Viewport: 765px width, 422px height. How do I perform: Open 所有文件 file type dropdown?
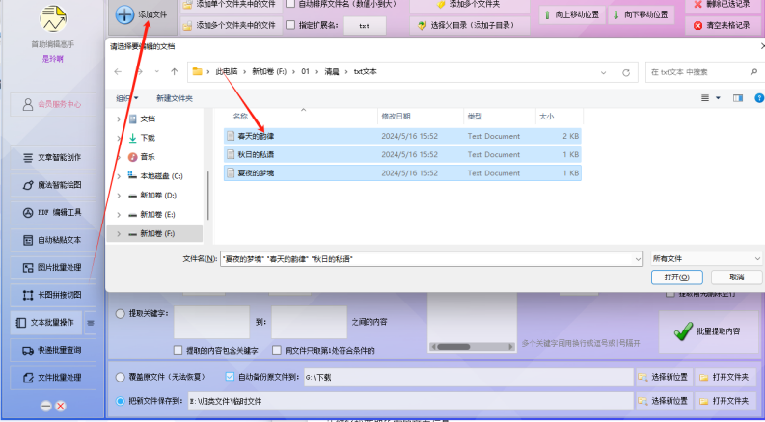pyautogui.click(x=706, y=259)
